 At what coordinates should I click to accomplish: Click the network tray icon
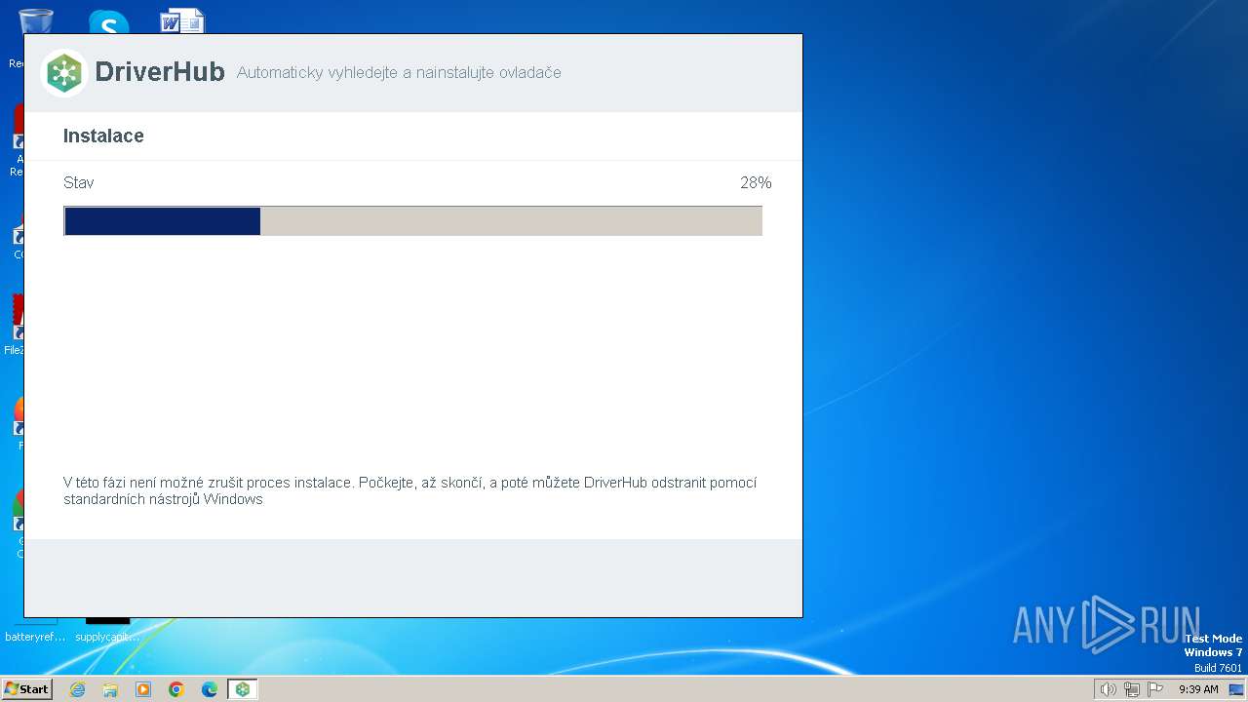(x=1132, y=689)
